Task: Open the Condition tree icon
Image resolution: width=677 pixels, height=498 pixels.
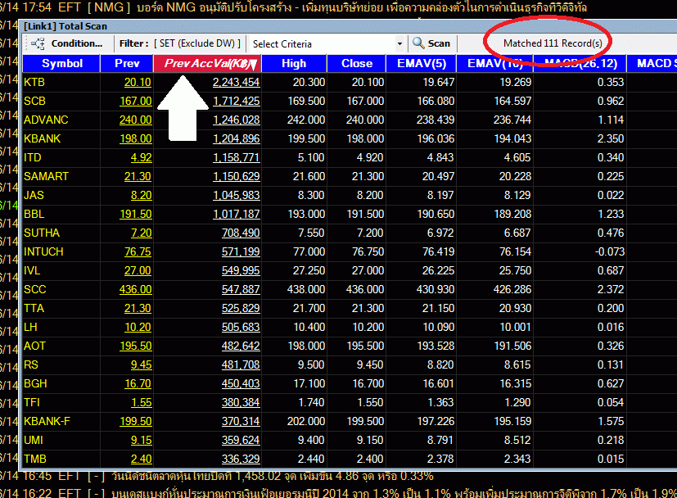Action: tap(38, 43)
